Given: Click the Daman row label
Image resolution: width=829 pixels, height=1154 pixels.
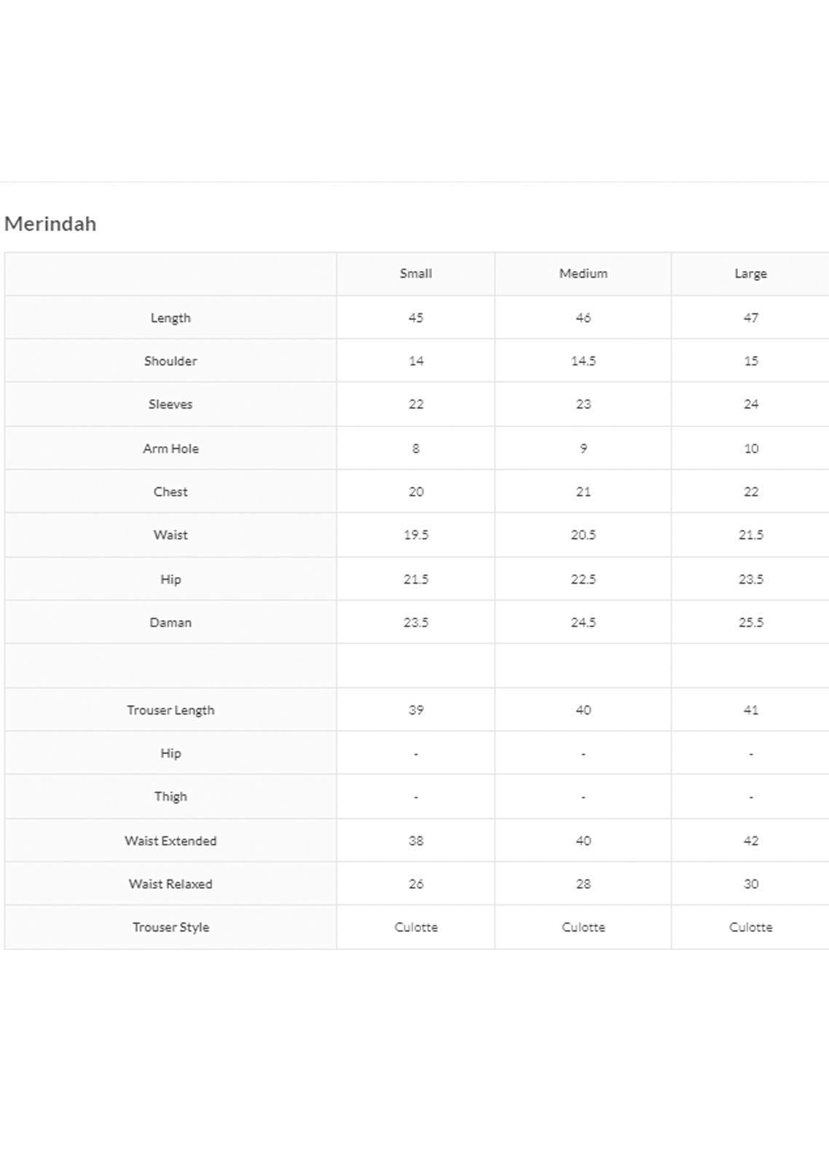Looking at the screenshot, I should point(170,622).
